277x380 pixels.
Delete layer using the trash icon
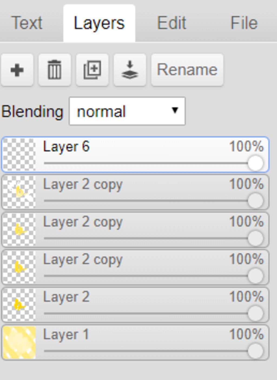55,70
